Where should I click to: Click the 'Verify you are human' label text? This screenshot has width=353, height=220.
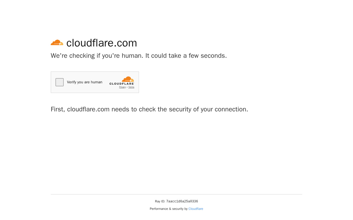coord(85,82)
